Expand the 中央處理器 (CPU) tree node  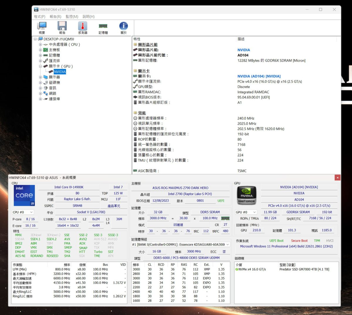(40, 44)
